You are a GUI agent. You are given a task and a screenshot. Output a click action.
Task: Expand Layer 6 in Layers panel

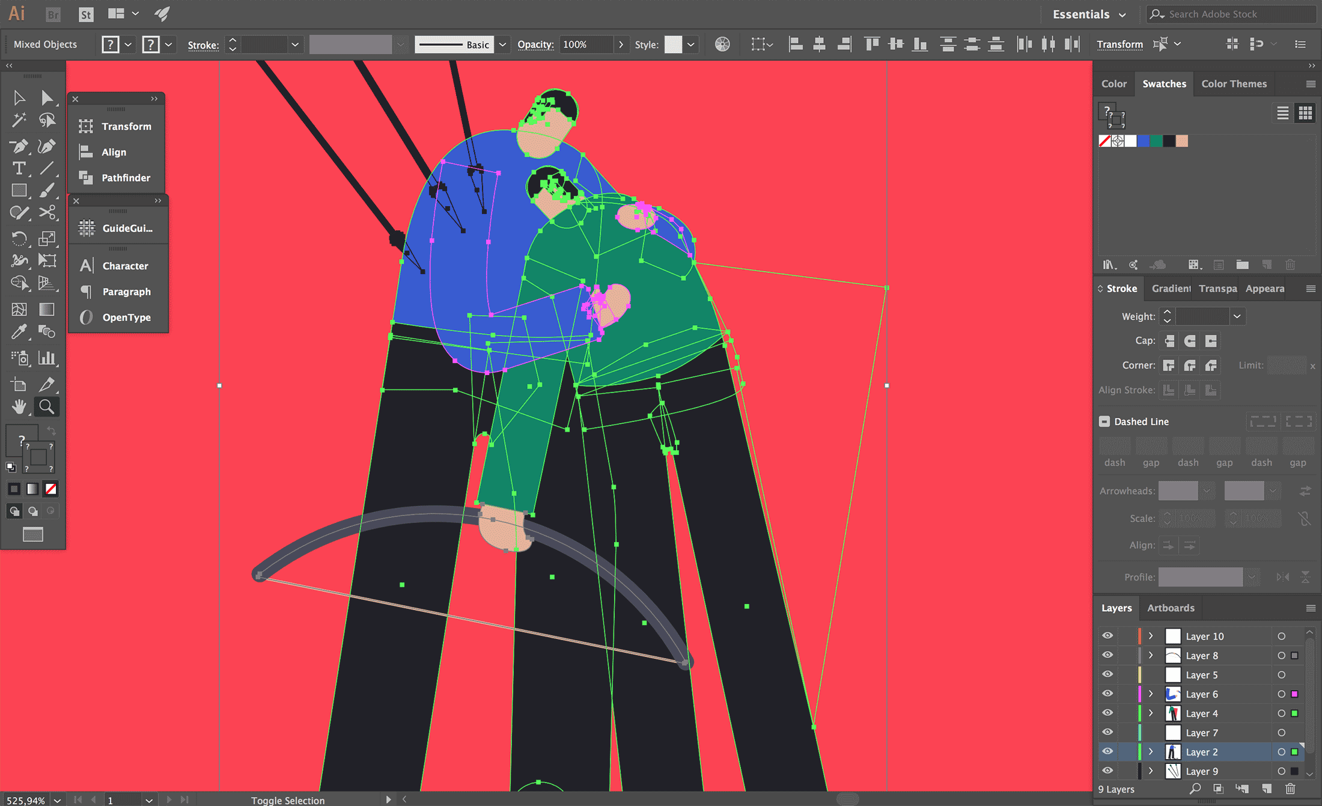click(x=1150, y=694)
